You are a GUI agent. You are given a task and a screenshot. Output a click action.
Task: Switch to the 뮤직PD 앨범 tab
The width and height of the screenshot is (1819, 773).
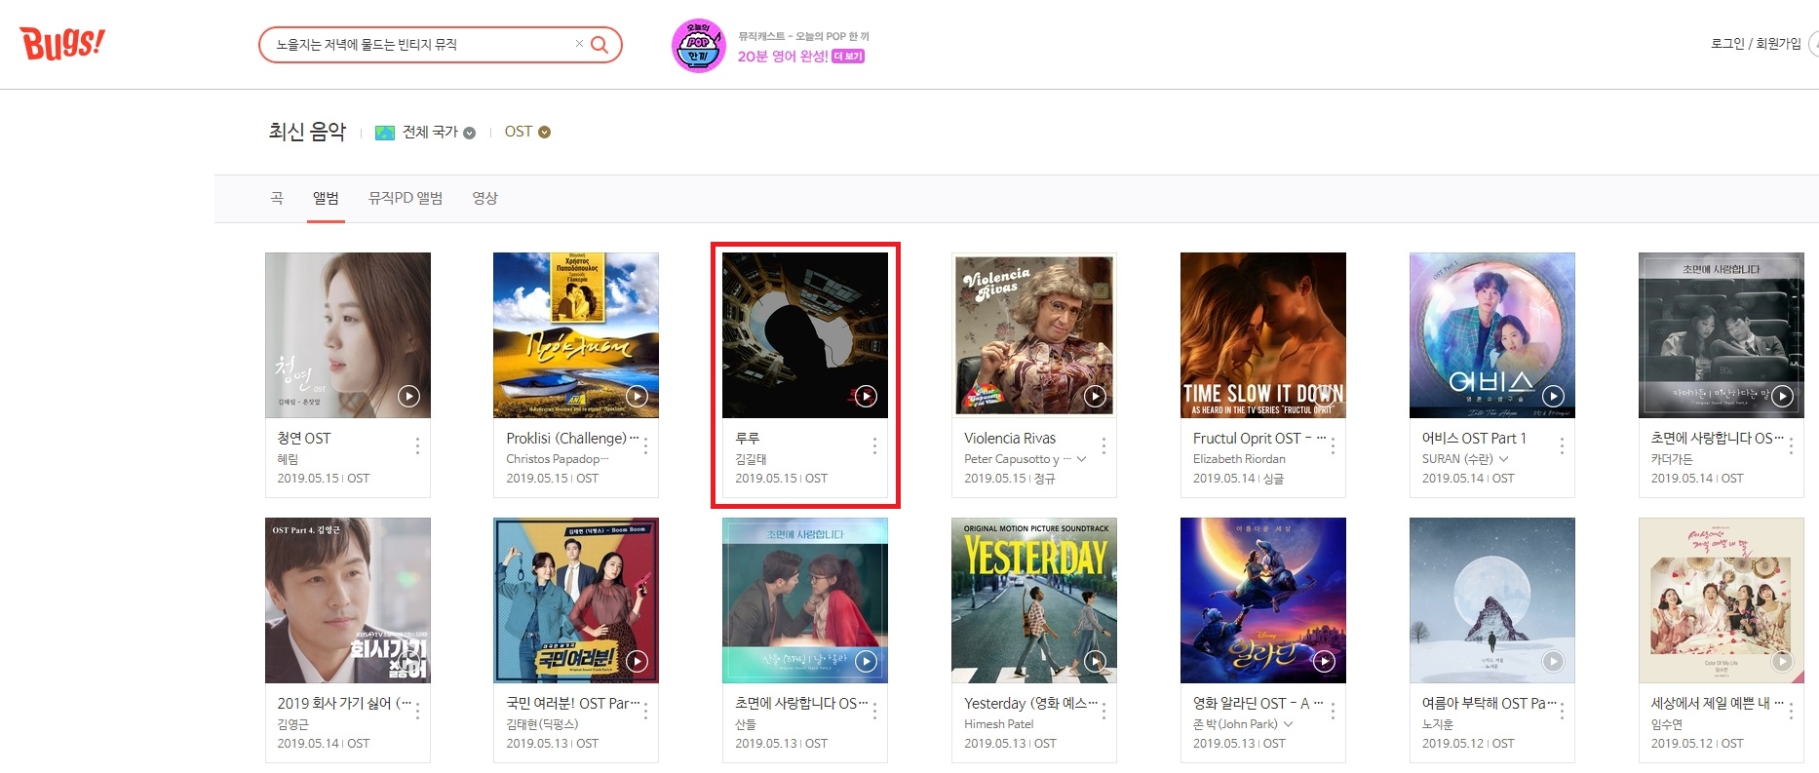406,198
